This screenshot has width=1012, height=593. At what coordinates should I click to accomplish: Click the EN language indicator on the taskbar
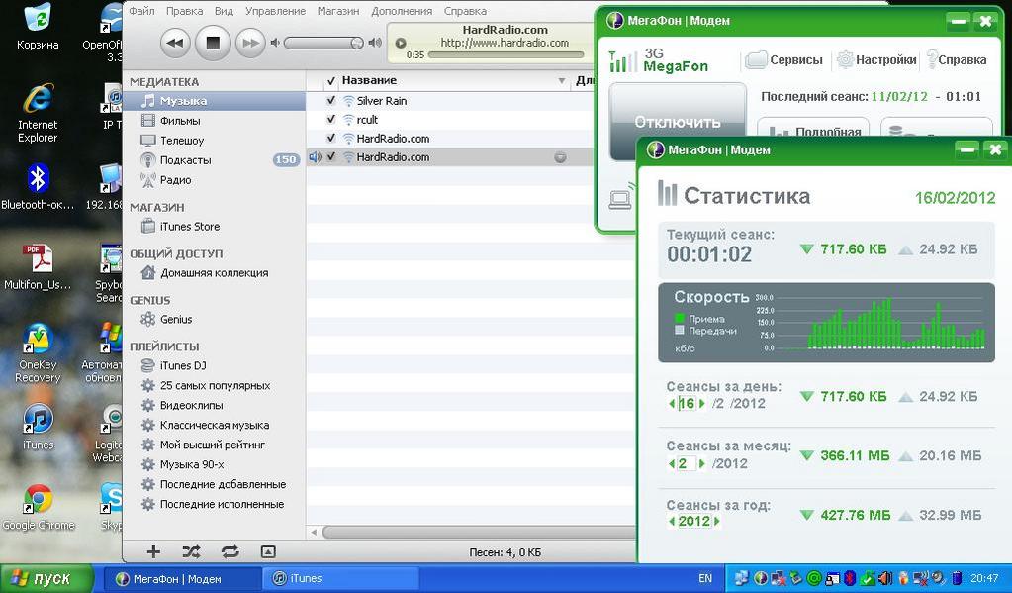point(705,579)
